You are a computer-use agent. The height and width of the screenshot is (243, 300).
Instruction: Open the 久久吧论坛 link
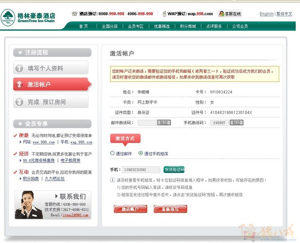(55, 179)
